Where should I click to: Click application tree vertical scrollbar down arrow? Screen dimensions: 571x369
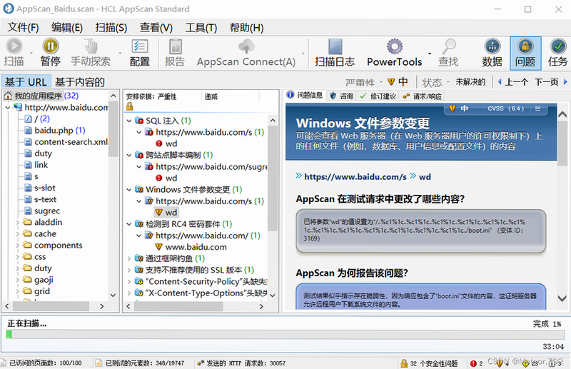click(x=113, y=295)
